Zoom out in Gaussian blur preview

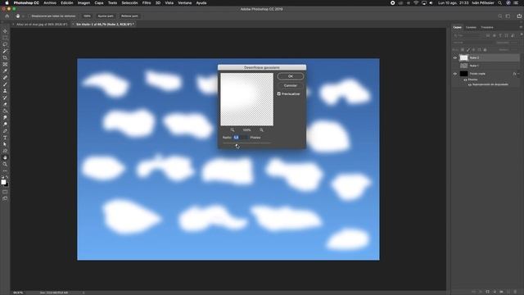tap(233, 130)
